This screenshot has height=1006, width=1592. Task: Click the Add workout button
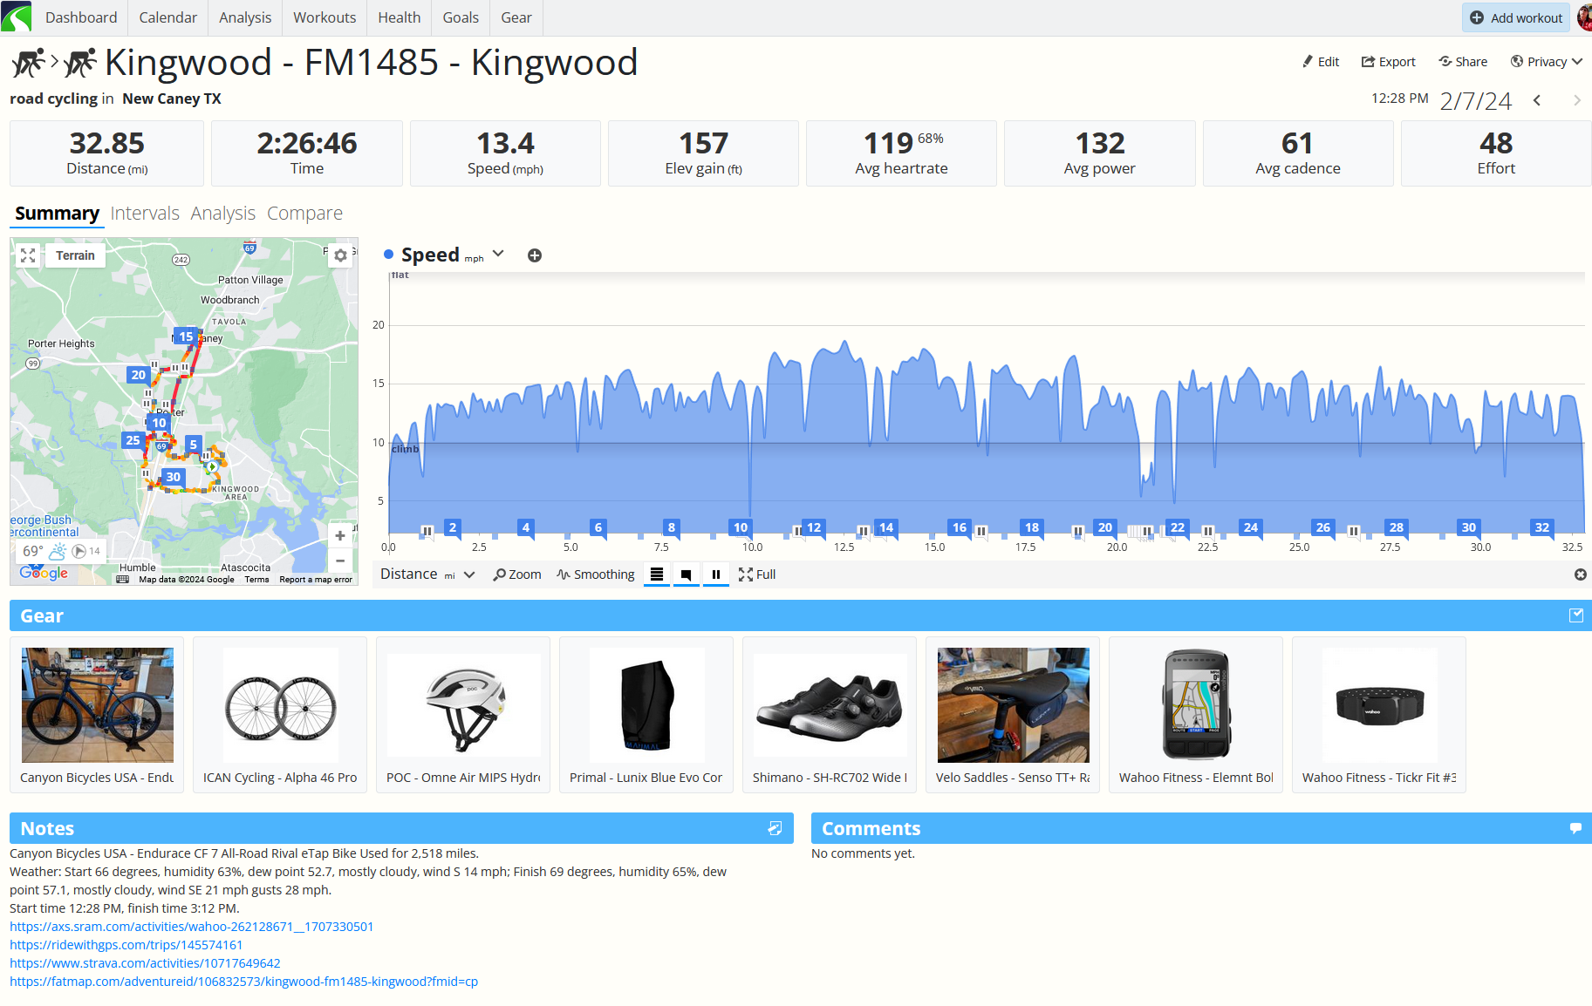(x=1516, y=17)
